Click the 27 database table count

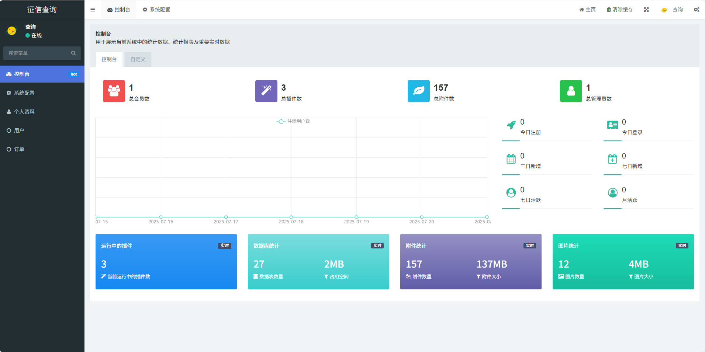pyautogui.click(x=259, y=264)
